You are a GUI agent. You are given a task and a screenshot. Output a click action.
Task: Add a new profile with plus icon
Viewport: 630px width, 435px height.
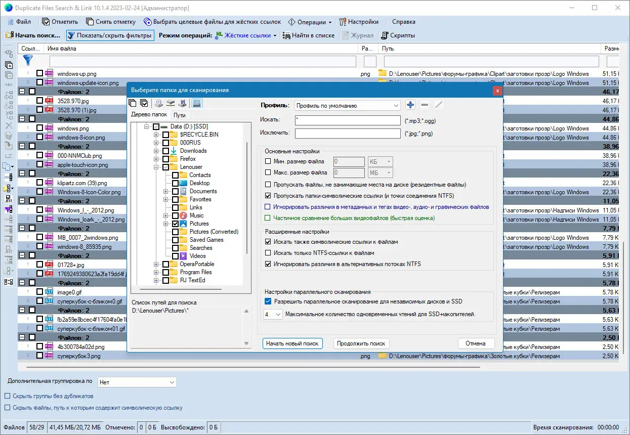pos(410,105)
